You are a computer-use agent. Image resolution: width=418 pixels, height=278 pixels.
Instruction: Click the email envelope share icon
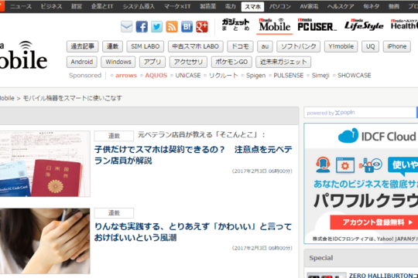tap(126, 27)
